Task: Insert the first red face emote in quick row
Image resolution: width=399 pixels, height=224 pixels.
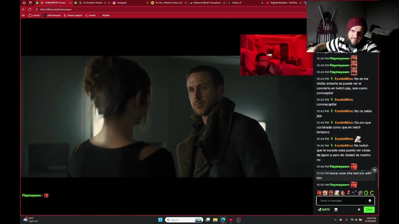Action: pos(319,193)
